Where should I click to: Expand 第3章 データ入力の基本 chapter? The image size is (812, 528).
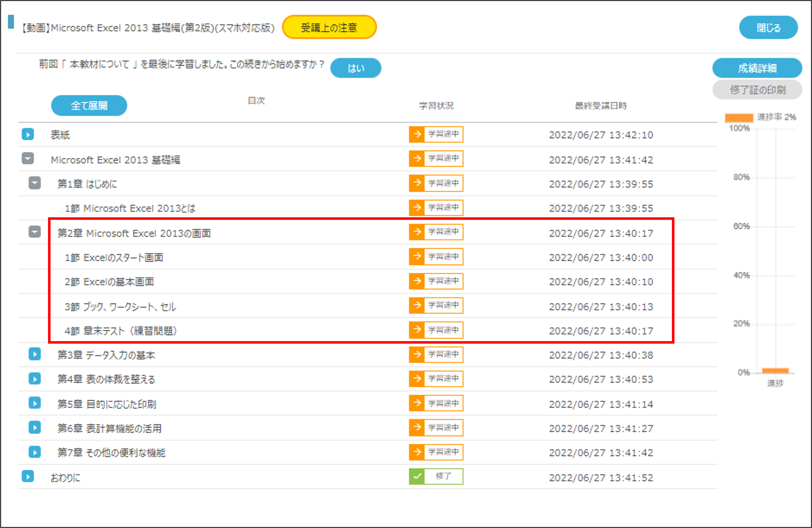point(35,354)
